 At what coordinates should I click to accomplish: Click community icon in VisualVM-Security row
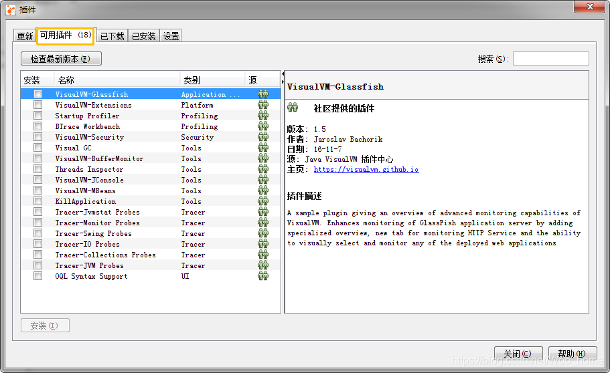click(x=263, y=137)
